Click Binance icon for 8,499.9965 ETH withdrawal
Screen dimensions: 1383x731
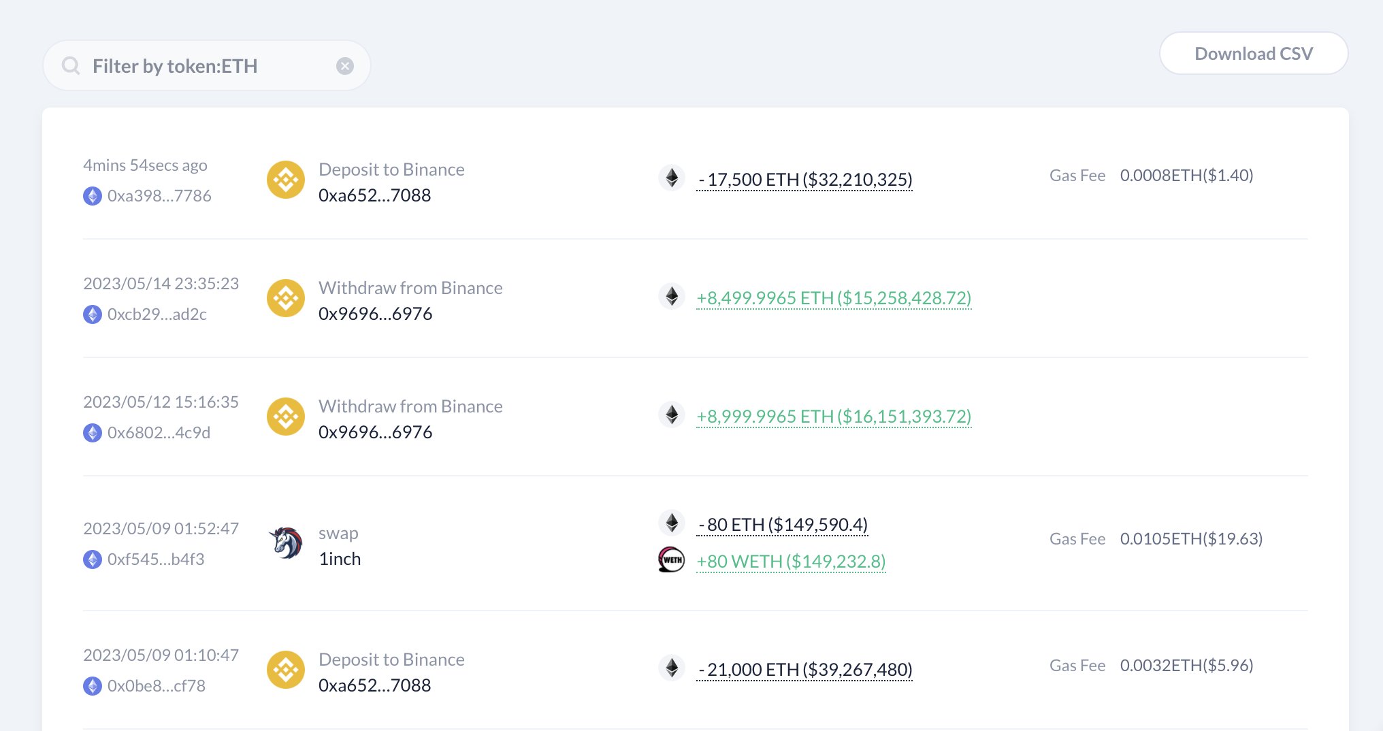[286, 299]
